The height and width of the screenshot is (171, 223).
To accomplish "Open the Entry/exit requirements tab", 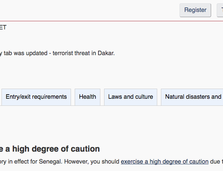I will tap(36, 97).
